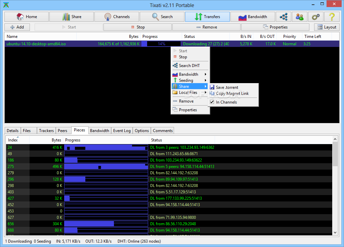The image size is (344, 247).
Task: Click the greyed Start button in toolbar
Action: (x=69, y=27)
